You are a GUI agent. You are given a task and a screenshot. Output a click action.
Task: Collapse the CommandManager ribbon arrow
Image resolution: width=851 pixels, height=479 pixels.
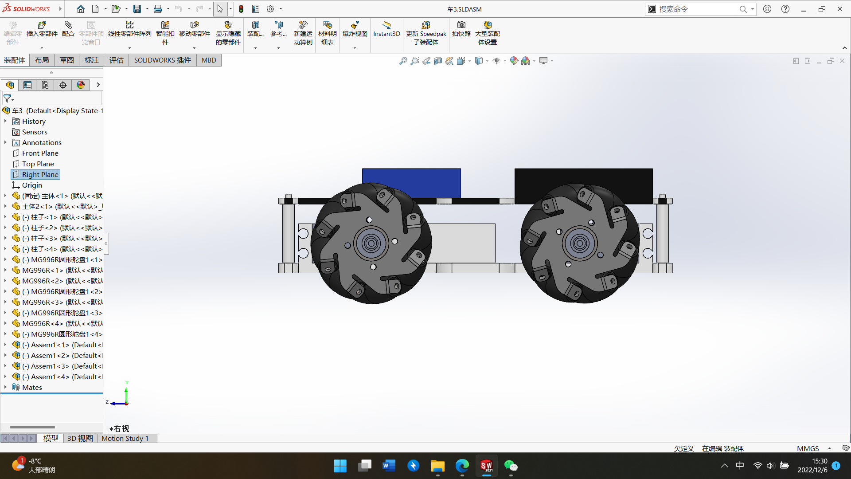[x=845, y=48]
